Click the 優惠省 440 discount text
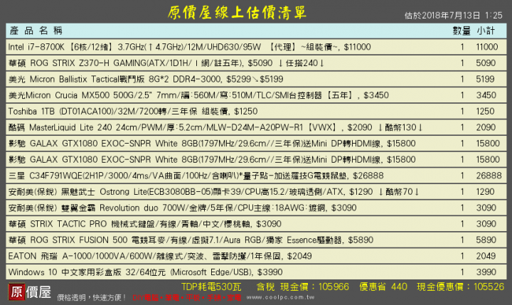 tap(383, 287)
